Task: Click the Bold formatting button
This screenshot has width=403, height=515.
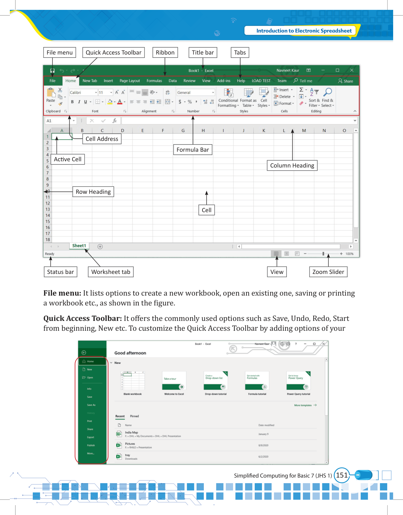Action: click(x=72, y=102)
